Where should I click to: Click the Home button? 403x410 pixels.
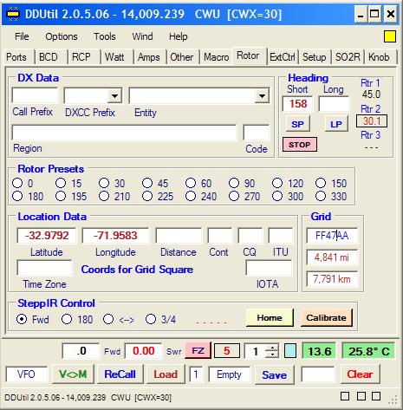tap(270, 318)
